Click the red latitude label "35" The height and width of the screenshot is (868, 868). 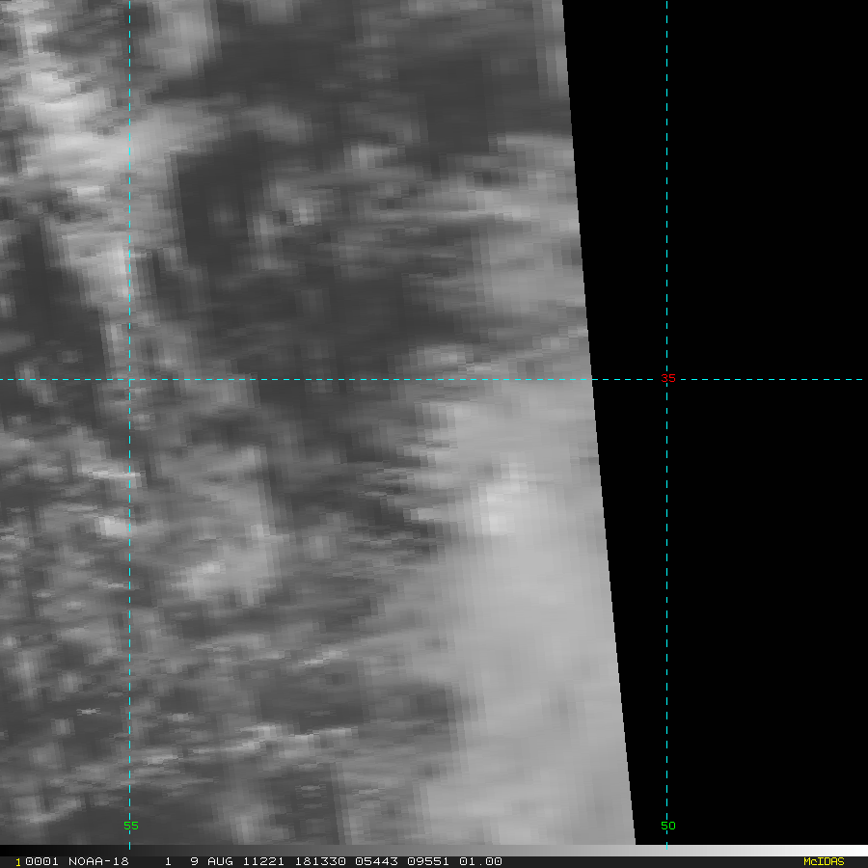668,378
